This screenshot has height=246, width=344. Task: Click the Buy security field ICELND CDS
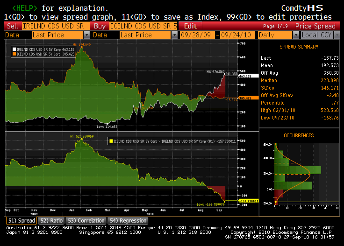[x=143, y=26]
